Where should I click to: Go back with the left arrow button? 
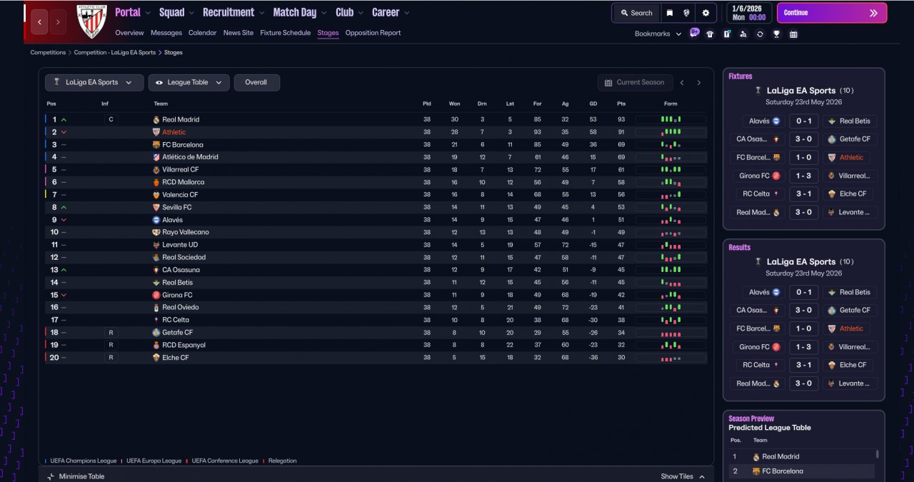pyautogui.click(x=39, y=22)
